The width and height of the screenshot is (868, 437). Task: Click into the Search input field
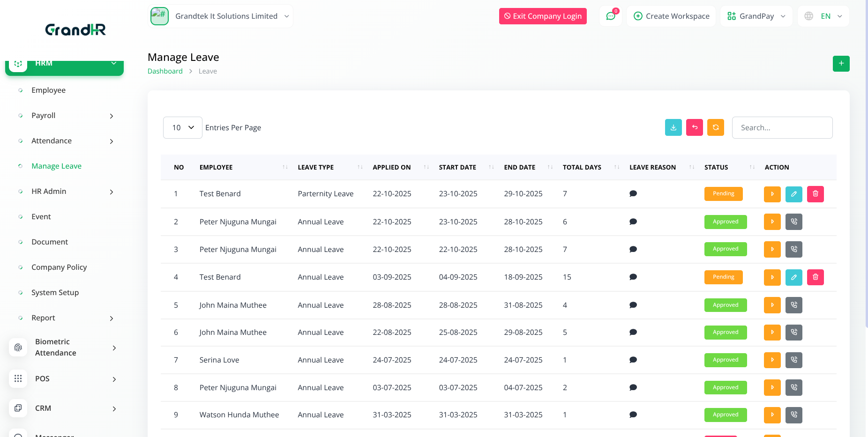(782, 128)
